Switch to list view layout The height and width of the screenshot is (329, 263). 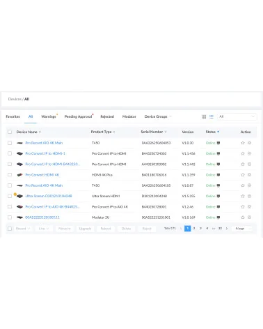pyautogui.click(x=212, y=116)
